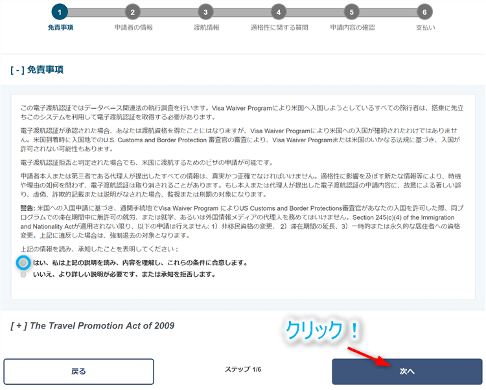
Task: Click step 5 circle in progress bar
Action: point(352,12)
